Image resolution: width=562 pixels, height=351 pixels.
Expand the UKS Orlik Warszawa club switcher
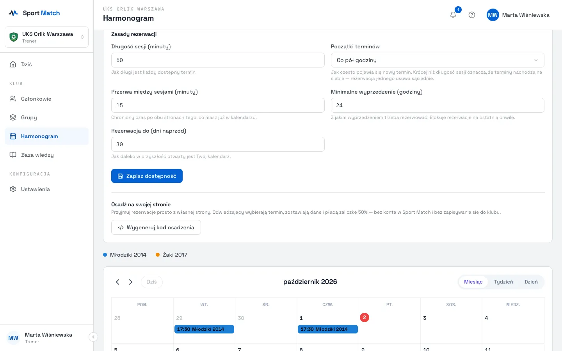(x=46, y=37)
